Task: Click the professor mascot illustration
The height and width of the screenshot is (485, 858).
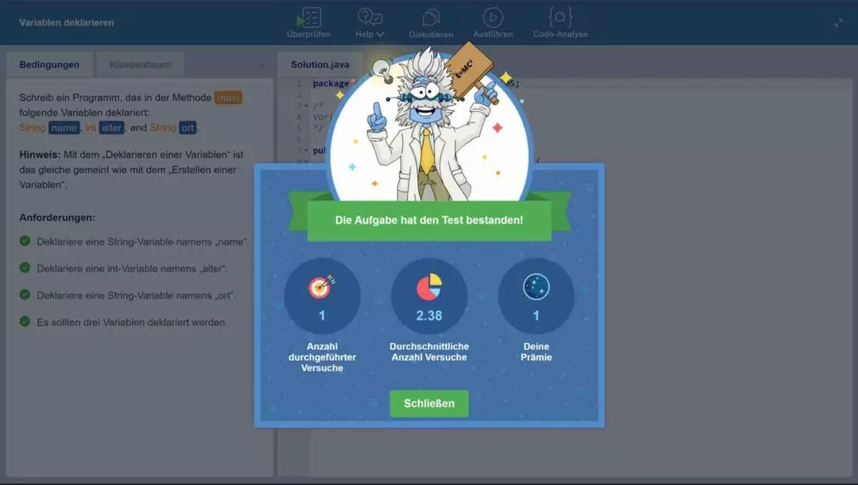Action: pyautogui.click(x=430, y=125)
